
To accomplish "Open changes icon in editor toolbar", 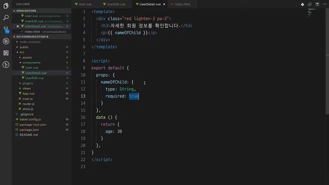I will (309, 4).
